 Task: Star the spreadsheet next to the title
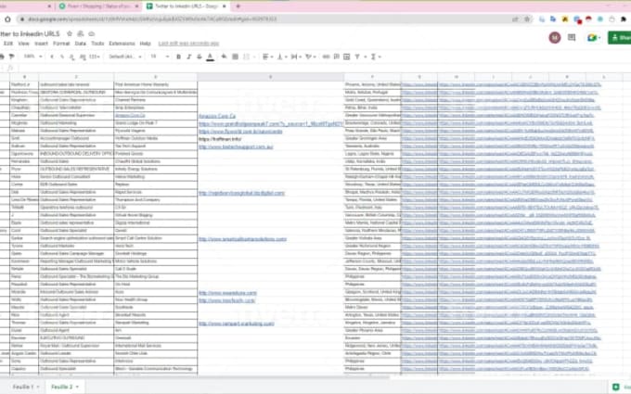tap(70, 33)
